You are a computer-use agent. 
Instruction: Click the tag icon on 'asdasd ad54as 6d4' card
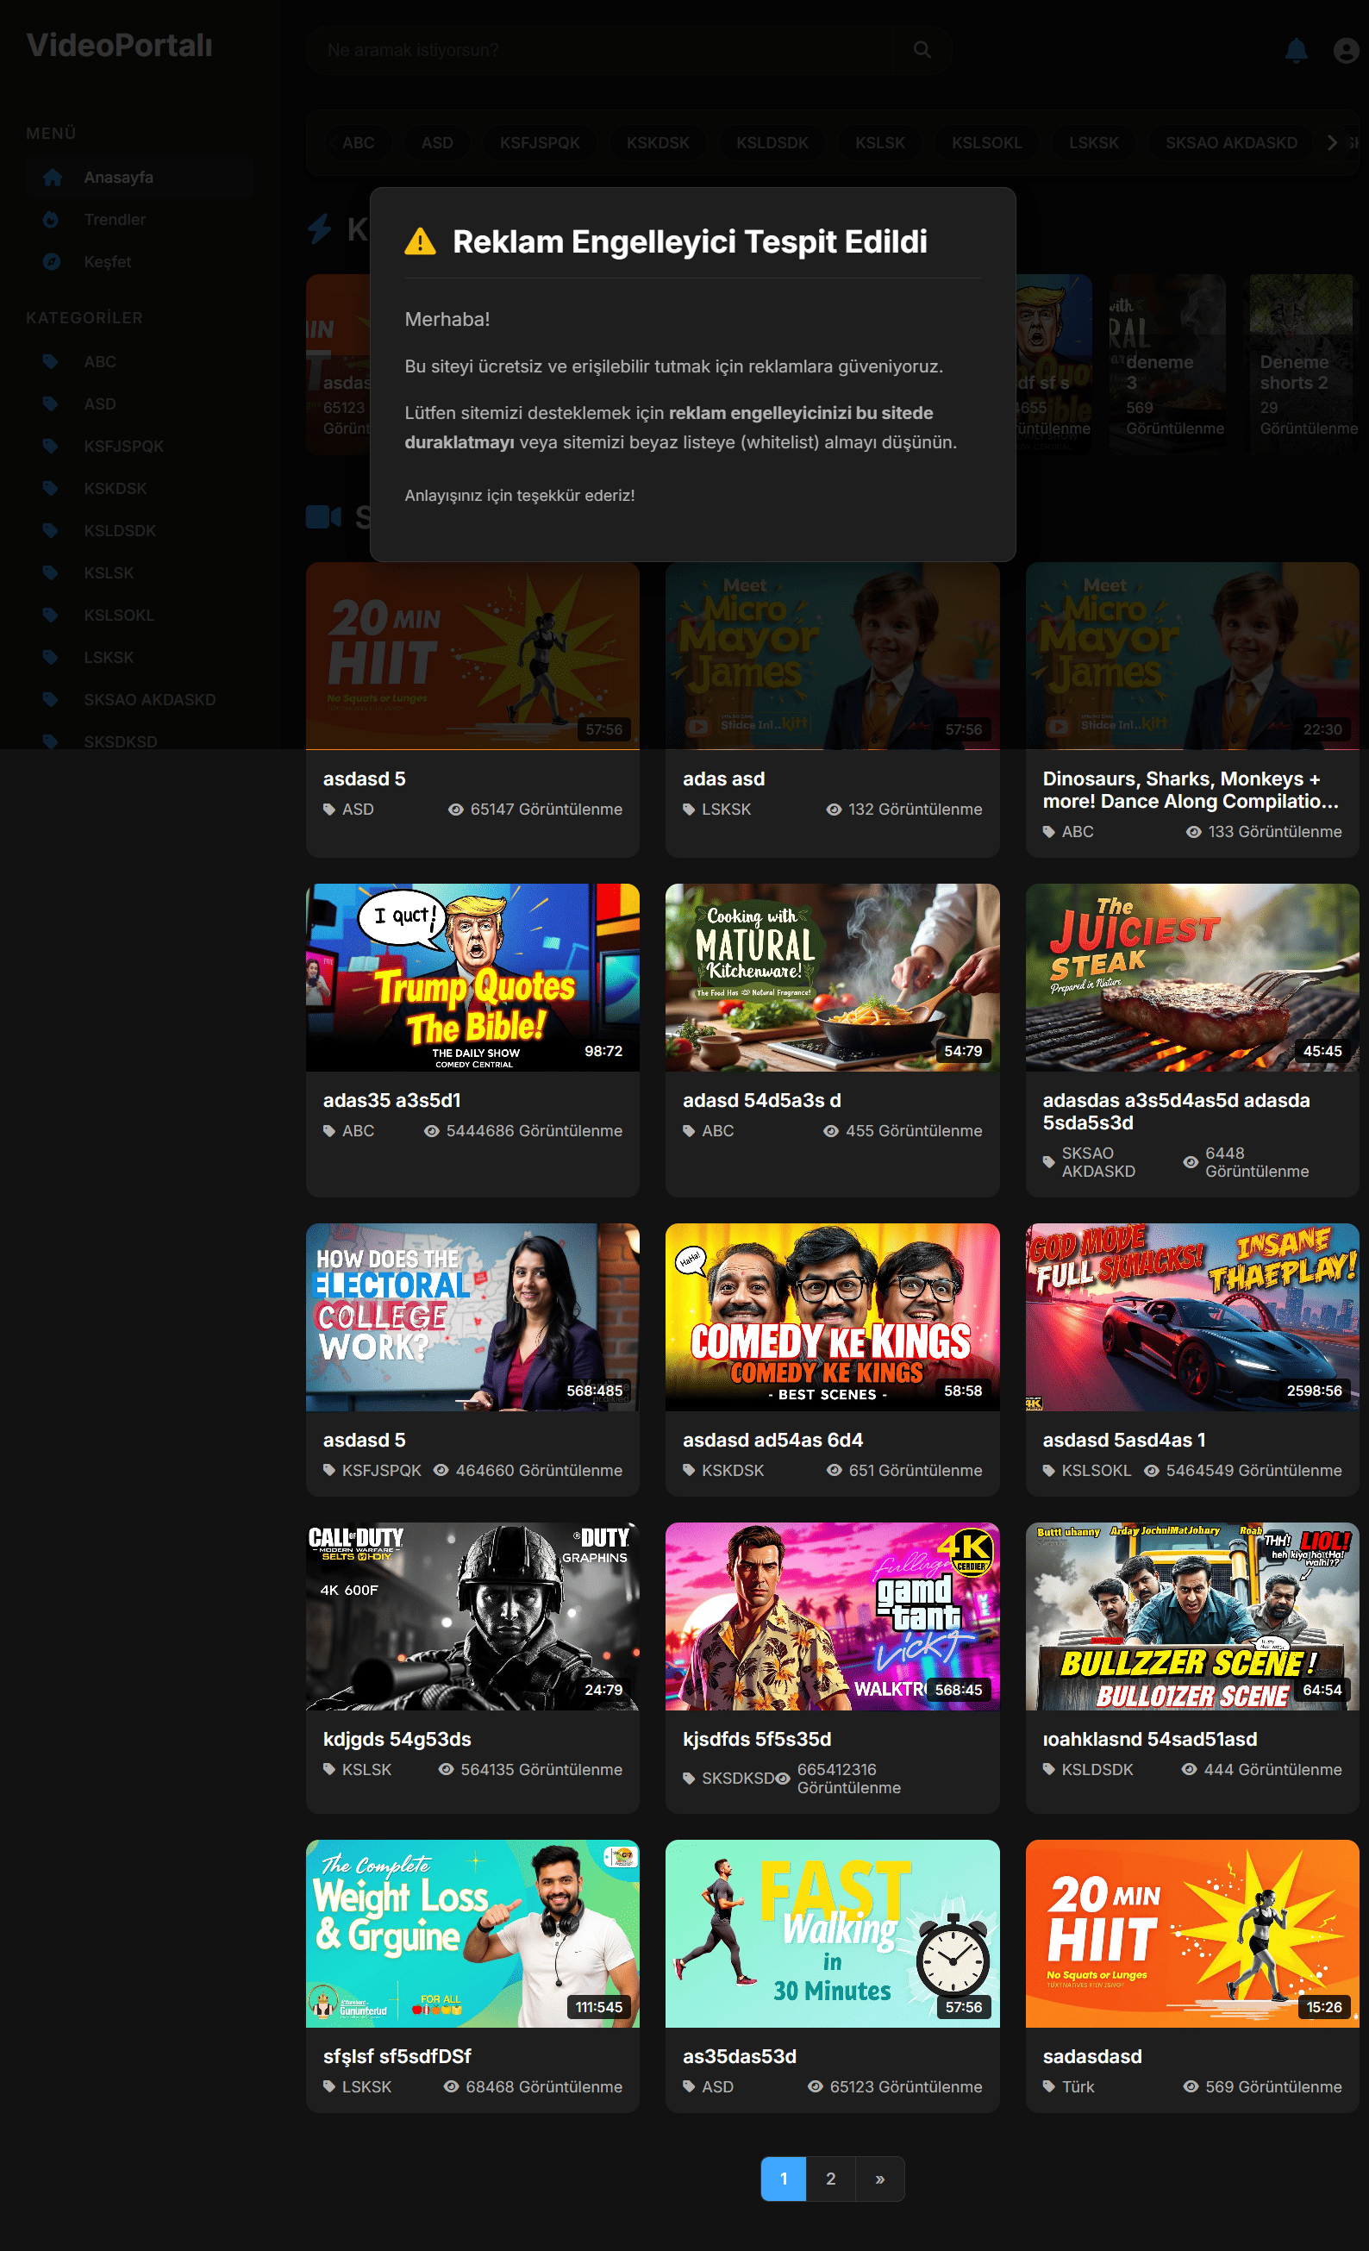click(x=690, y=1471)
